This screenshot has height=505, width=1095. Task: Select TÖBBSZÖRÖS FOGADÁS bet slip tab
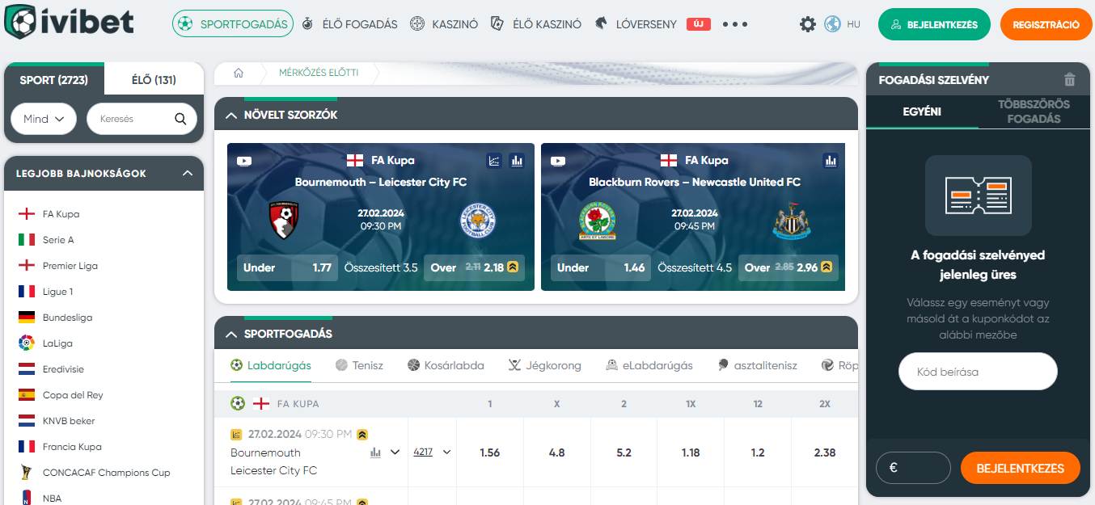(1034, 112)
